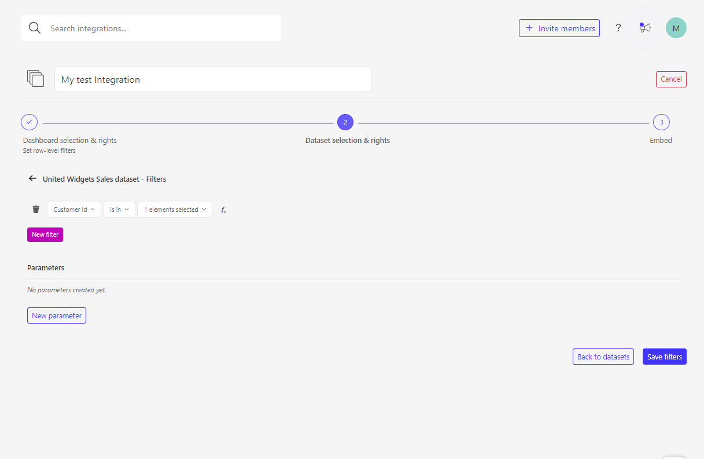Open the user avatar M menu
The width and height of the screenshot is (704, 459).
click(676, 28)
